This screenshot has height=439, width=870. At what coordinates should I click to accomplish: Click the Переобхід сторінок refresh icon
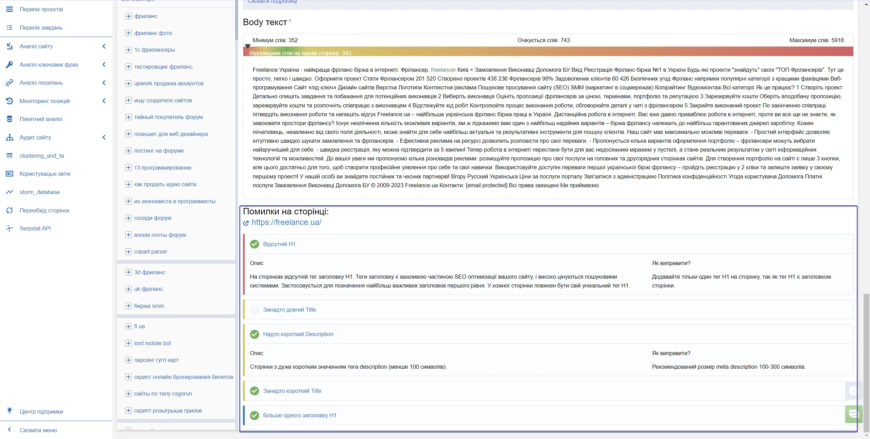10,210
